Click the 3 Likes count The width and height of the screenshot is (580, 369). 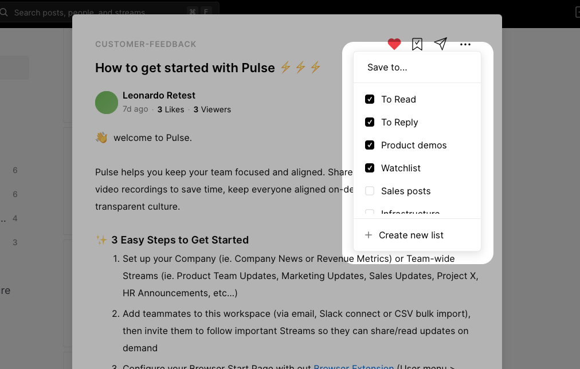[x=171, y=109]
